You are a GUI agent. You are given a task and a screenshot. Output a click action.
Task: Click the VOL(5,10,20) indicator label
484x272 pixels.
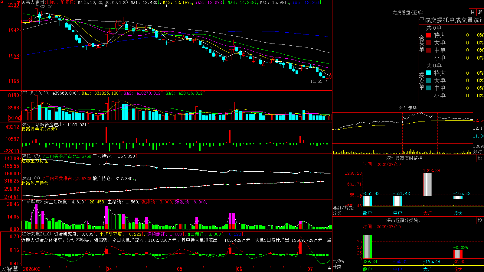click(35, 93)
